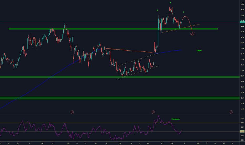245x145 pixels.
Task: Click the 'Divergence' label on the RSI pane
Action: [x=175, y=119]
